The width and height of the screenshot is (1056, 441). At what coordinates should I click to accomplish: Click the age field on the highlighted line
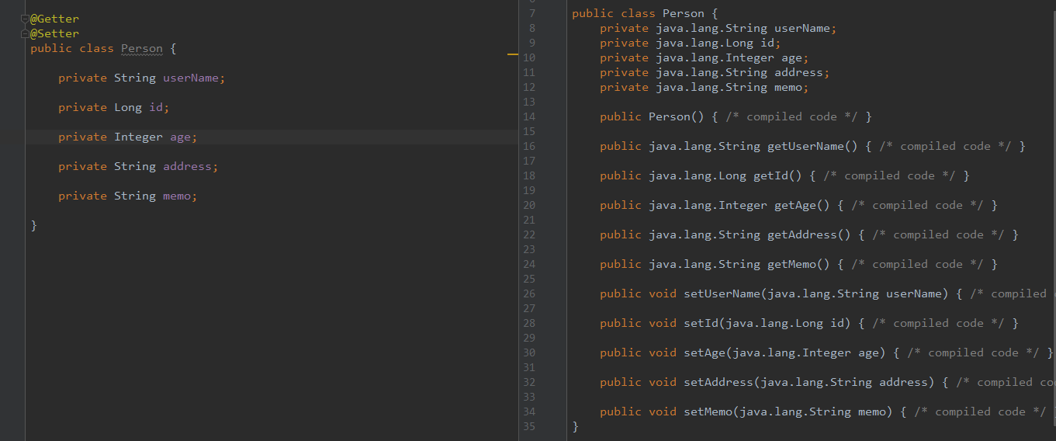180,137
